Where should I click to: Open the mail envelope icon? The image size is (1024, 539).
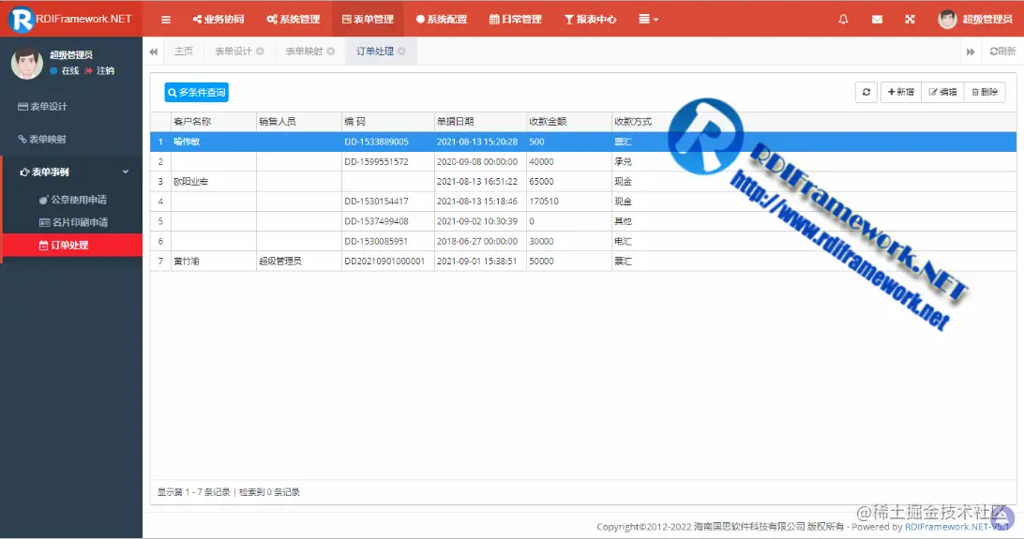pos(877,20)
